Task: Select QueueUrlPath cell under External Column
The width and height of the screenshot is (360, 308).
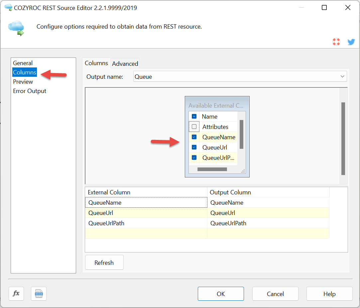Action: click(146, 223)
